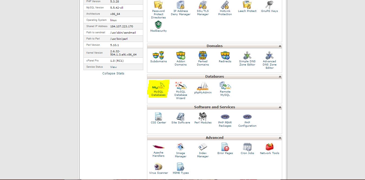Open Addon Domains

pyautogui.click(x=181, y=59)
